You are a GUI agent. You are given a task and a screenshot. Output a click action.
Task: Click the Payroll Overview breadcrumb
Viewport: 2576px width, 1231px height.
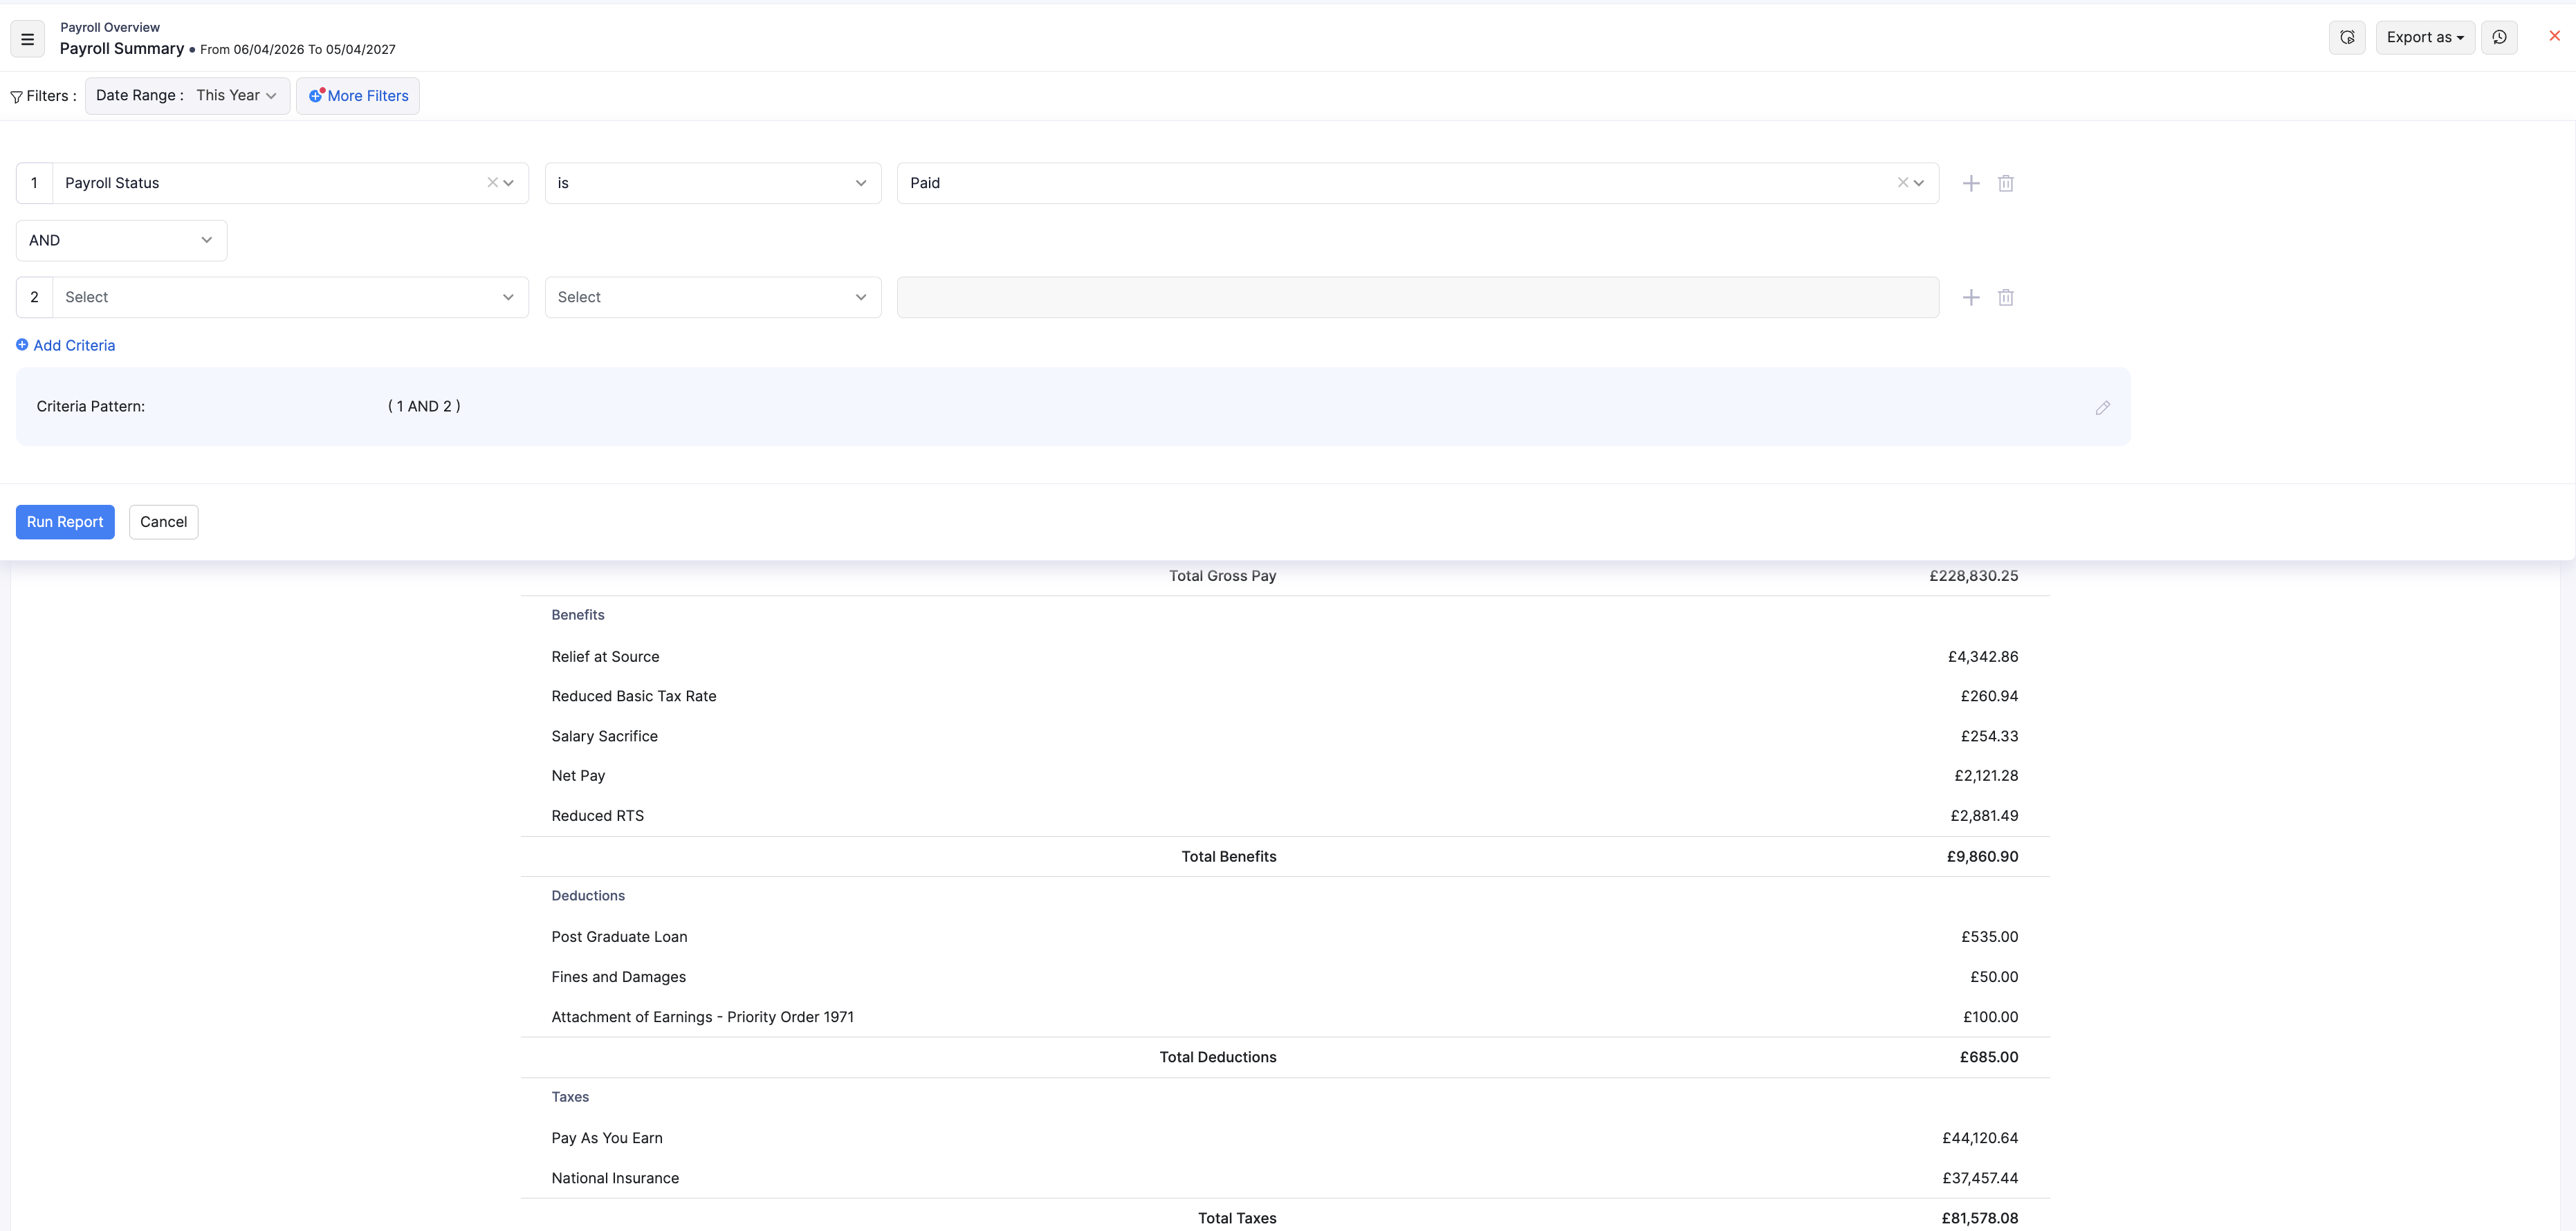tap(110, 27)
